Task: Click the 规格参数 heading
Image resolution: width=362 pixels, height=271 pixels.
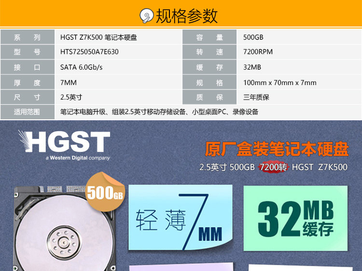Action: pos(186,16)
